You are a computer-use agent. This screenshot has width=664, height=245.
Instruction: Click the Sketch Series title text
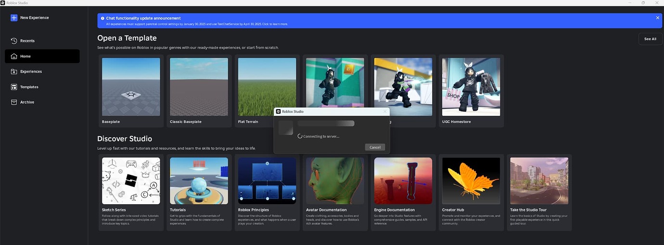pyautogui.click(x=114, y=210)
